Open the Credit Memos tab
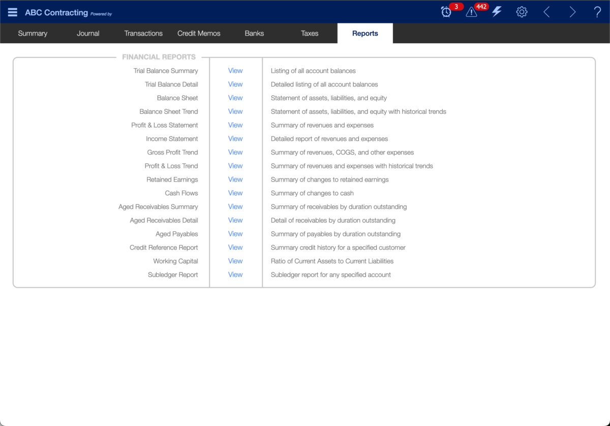This screenshot has height=426, width=610. pyautogui.click(x=199, y=34)
